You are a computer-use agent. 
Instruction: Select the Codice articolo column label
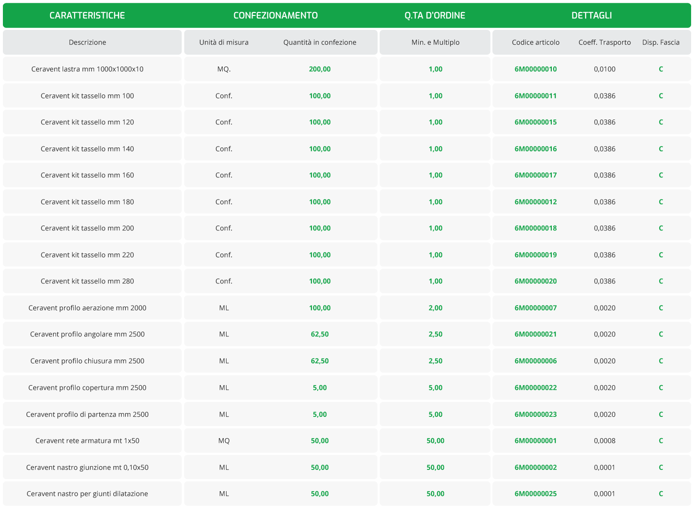(536, 42)
